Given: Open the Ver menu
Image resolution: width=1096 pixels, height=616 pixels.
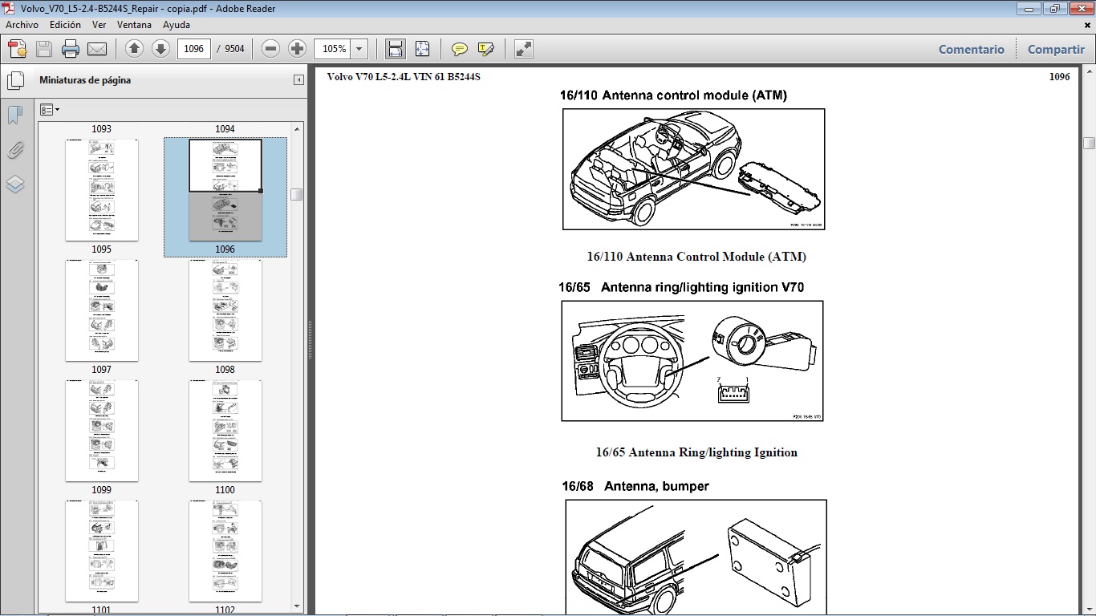Looking at the screenshot, I should click(x=99, y=25).
